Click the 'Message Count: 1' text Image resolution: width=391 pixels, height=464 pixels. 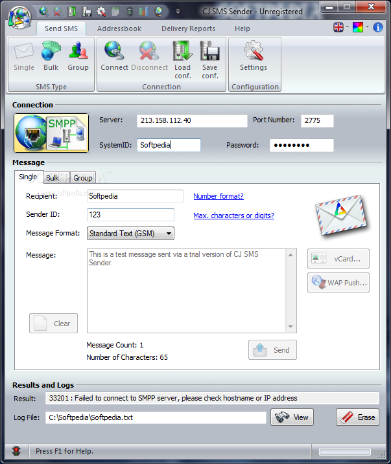coord(115,345)
